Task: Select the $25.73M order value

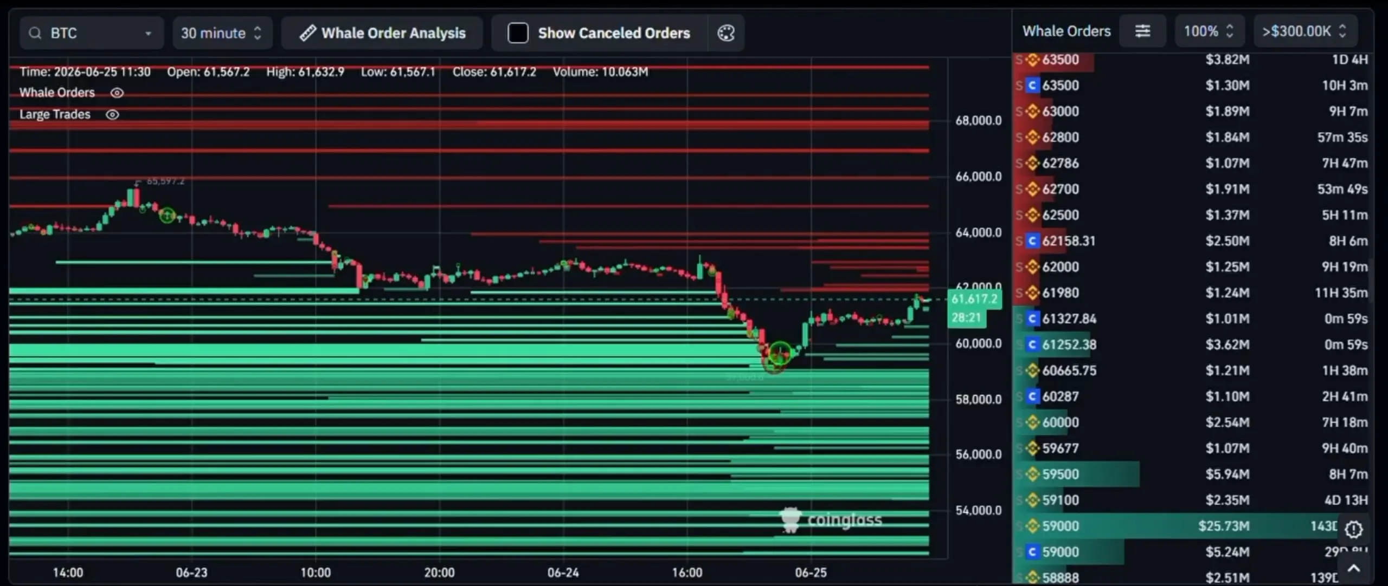Action: [x=1224, y=526]
